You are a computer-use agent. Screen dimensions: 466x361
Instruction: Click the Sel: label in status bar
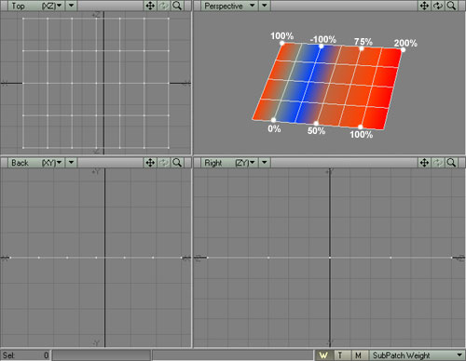click(x=8, y=355)
